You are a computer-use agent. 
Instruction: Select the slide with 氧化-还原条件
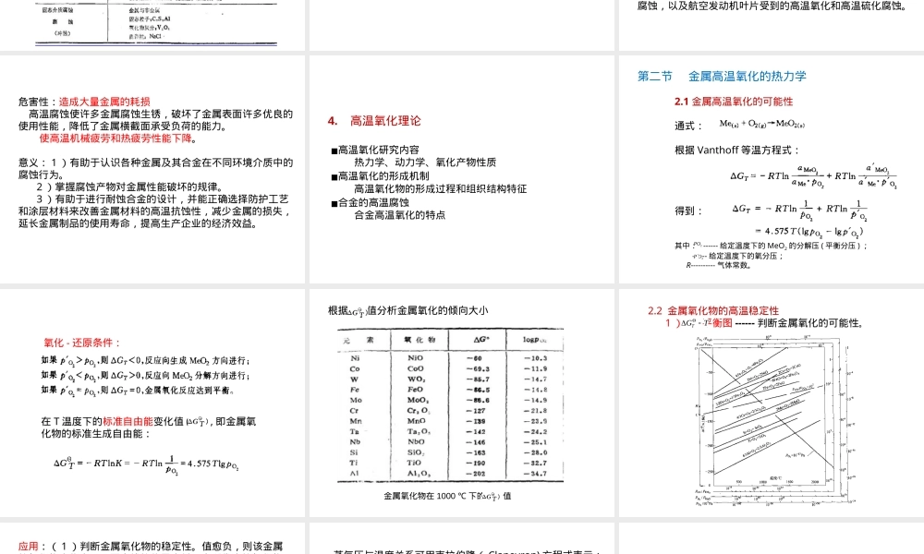coord(152,403)
